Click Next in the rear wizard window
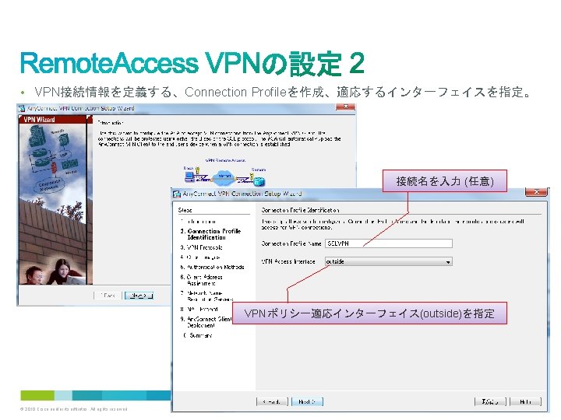The height and width of the screenshot is (420, 561). (139, 296)
